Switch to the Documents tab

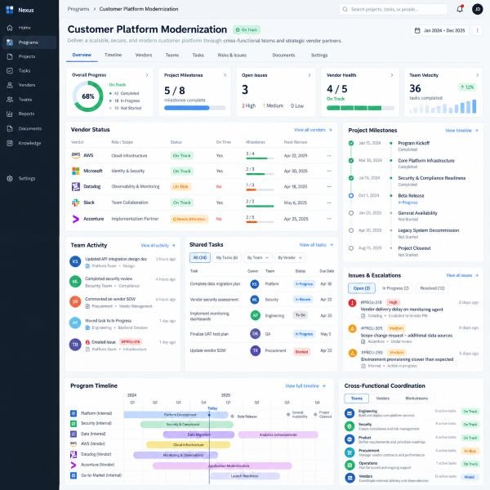point(283,55)
